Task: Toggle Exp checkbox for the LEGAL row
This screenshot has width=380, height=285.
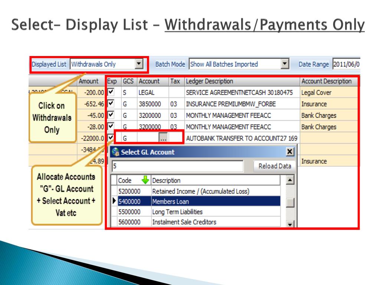Action: 111,92
